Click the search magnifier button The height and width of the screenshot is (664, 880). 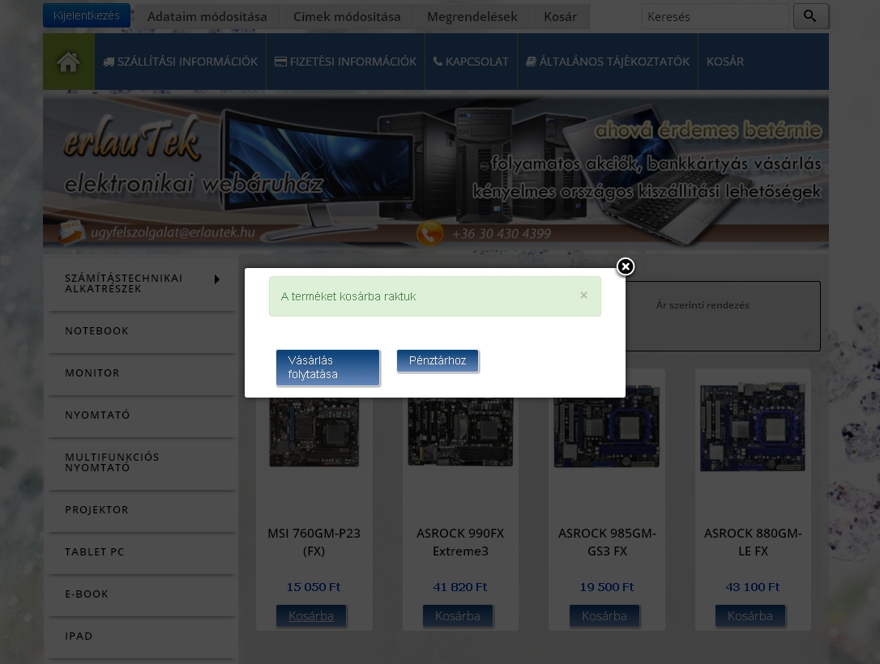(810, 16)
